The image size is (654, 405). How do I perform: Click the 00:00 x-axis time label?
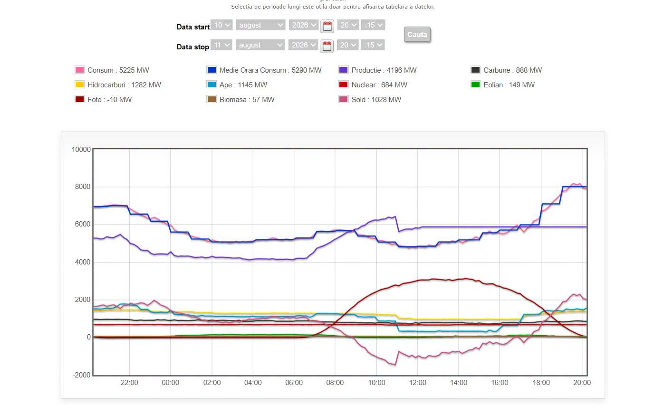point(171,383)
